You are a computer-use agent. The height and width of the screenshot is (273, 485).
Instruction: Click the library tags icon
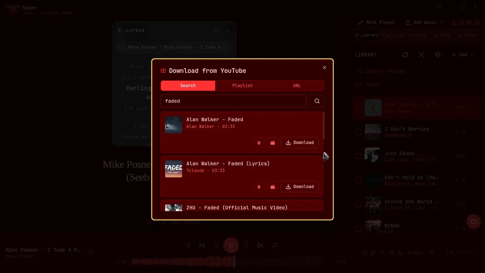(x=438, y=55)
